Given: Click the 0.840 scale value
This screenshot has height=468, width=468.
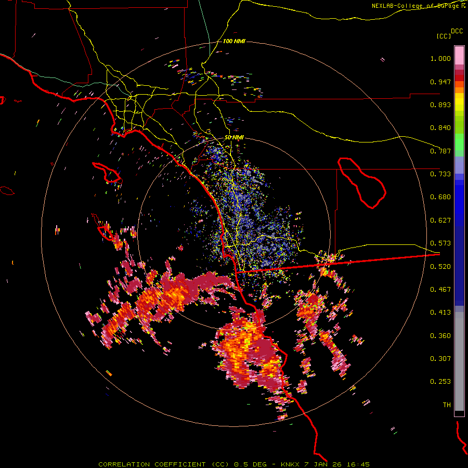Looking at the screenshot, I should point(440,128).
